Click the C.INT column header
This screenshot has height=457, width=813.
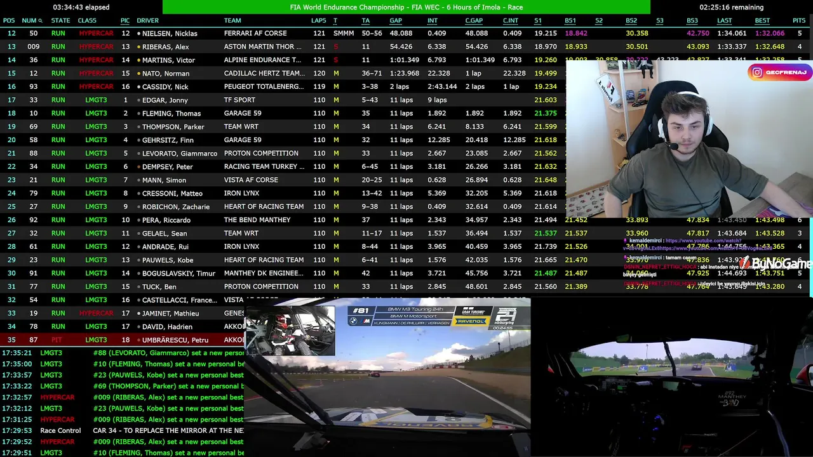511,21
